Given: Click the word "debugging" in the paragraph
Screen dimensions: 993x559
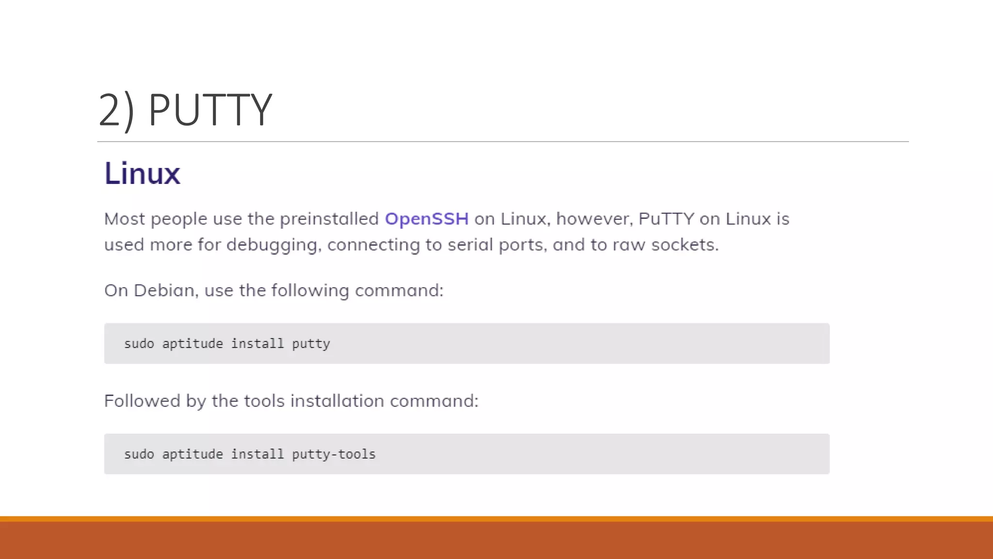Looking at the screenshot, I should [x=272, y=245].
